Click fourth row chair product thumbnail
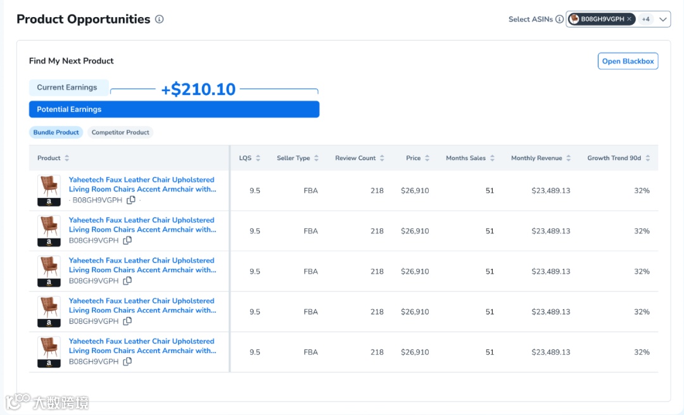The width and height of the screenshot is (684, 415). 49,312
